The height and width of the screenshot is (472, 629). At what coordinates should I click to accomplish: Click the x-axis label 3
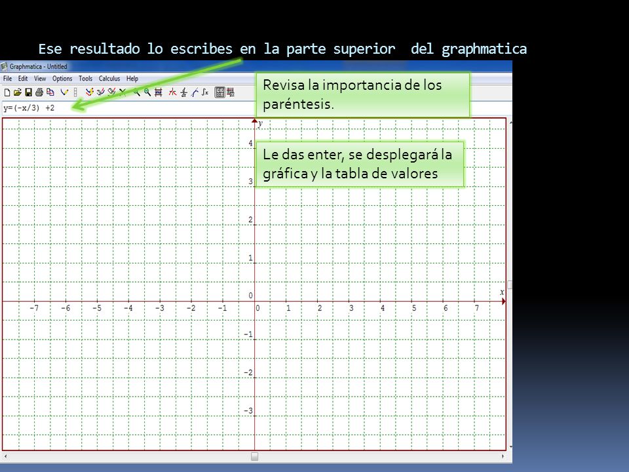(x=351, y=308)
